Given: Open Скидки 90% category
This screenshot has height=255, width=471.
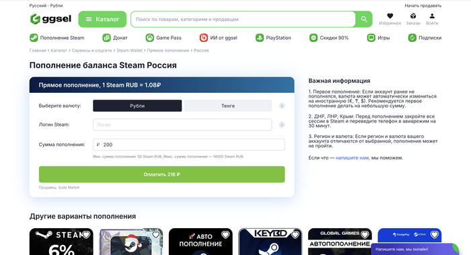Looking at the screenshot, I should pyautogui.click(x=329, y=38).
